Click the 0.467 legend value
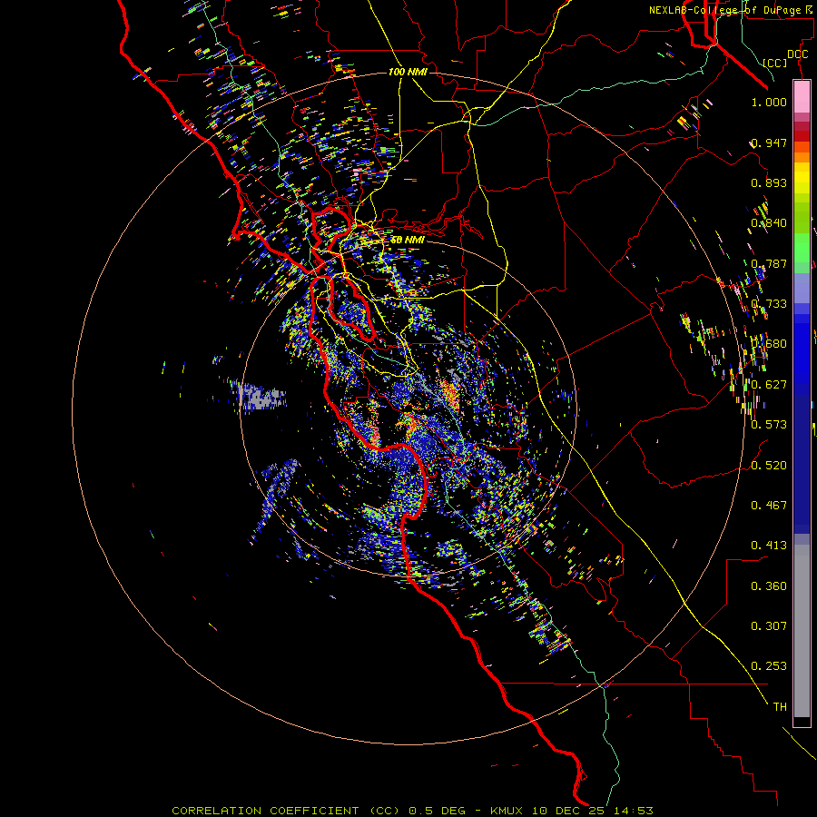Image resolution: width=817 pixels, height=817 pixels. coord(769,506)
